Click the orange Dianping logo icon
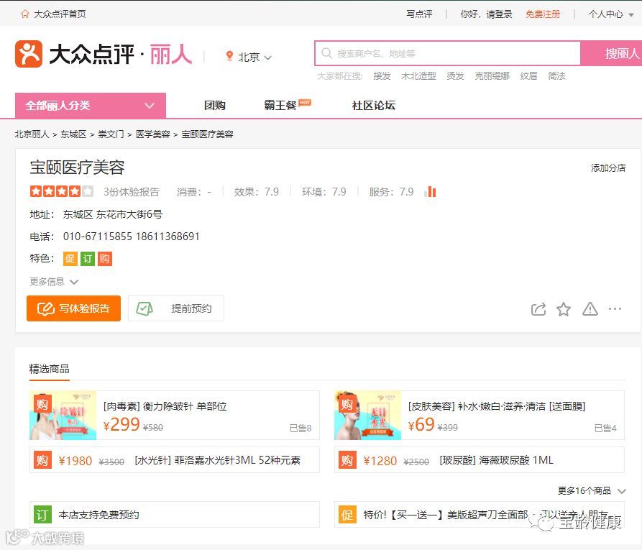 tap(29, 54)
